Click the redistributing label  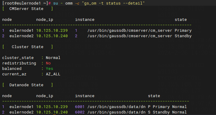point(19,63)
